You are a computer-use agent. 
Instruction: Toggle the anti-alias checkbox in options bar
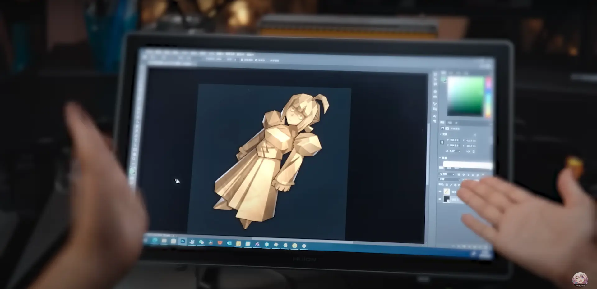click(242, 60)
